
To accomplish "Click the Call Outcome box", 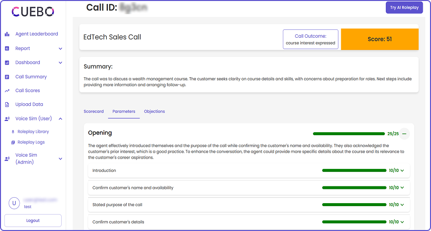I will click(x=311, y=39).
